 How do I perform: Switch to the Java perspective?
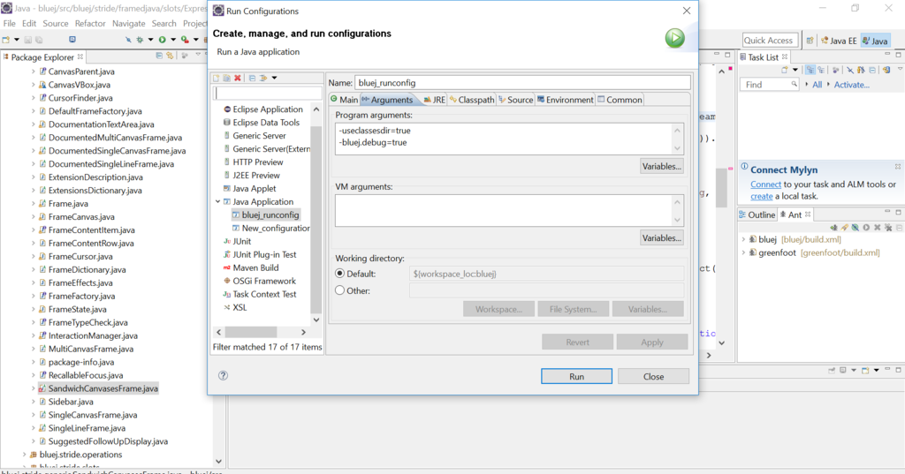click(874, 41)
